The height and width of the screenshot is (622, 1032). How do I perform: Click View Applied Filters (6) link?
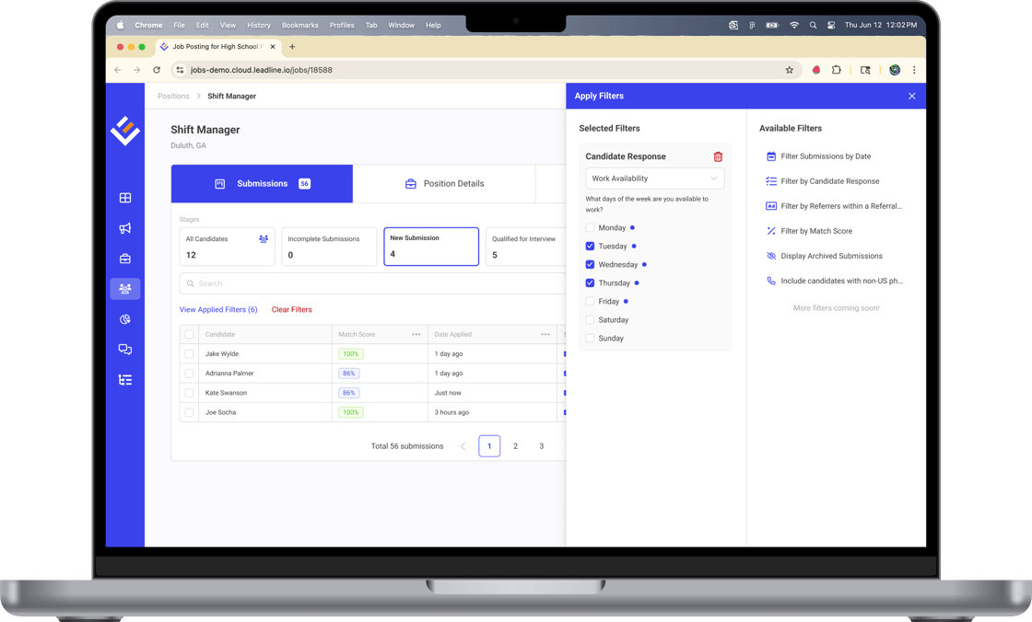218,310
